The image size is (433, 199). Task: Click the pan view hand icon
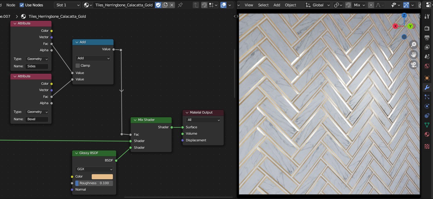coord(414,55)
